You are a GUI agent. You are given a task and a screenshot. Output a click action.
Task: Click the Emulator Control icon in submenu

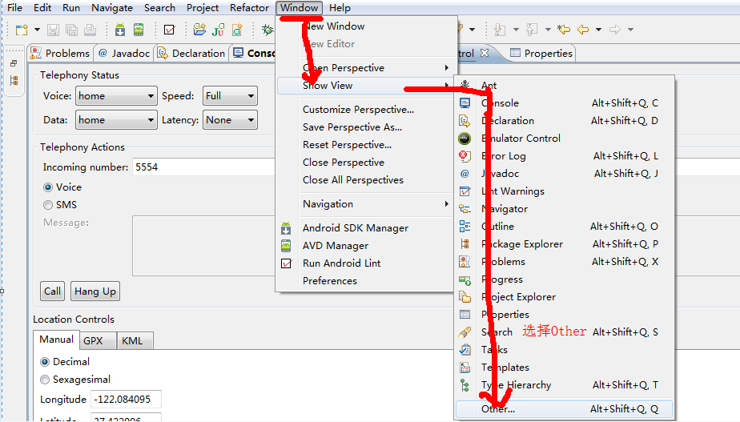coord(465,139)
